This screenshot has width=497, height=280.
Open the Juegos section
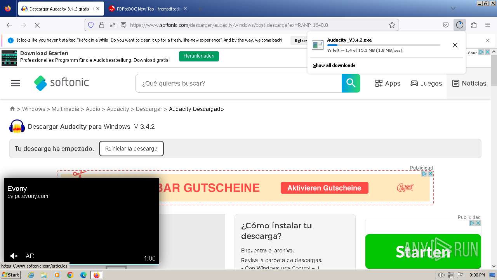tap(426, 83)
